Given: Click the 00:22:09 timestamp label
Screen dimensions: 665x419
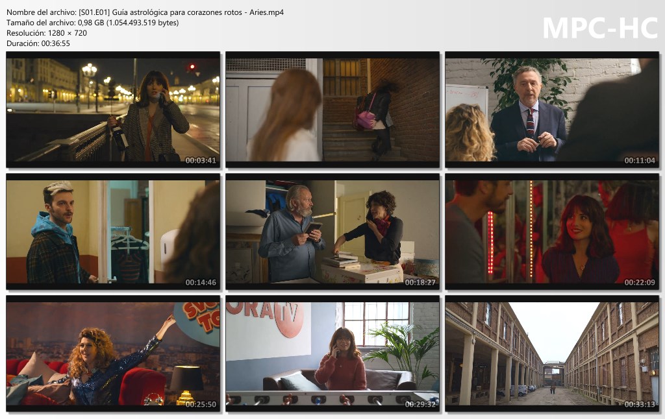Looking at the screenshot, I should point(640,283).
